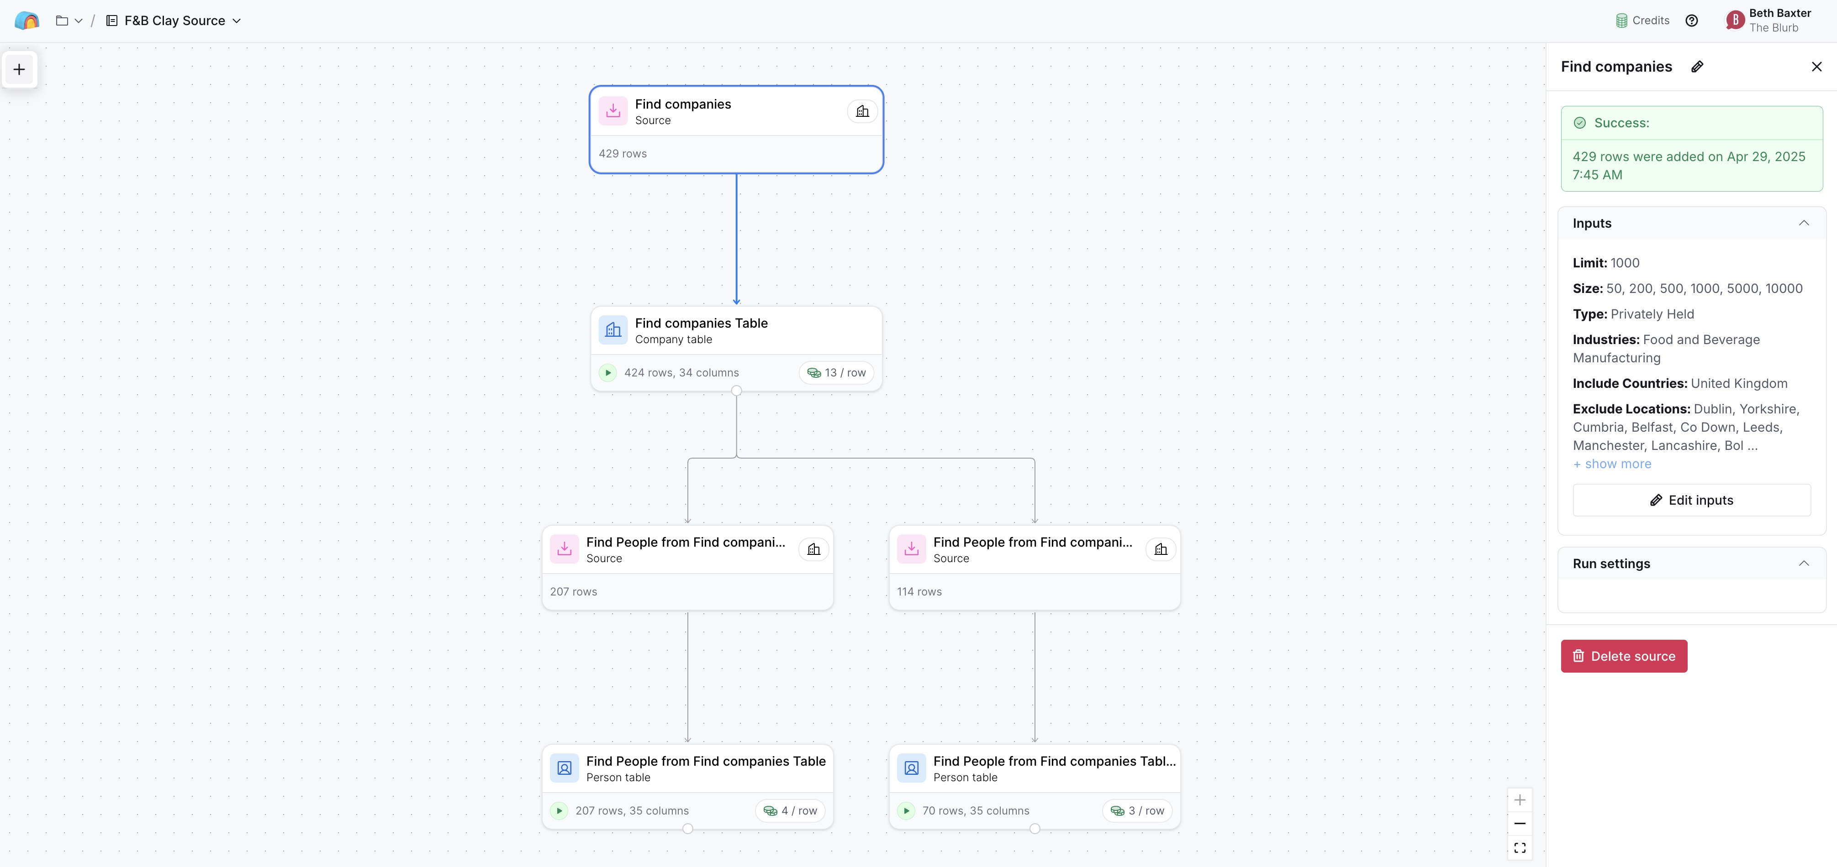Viewport: 1837px width, 867px height.
Task: Run the 70 rows Person table
Action: [x=906, y=811]
